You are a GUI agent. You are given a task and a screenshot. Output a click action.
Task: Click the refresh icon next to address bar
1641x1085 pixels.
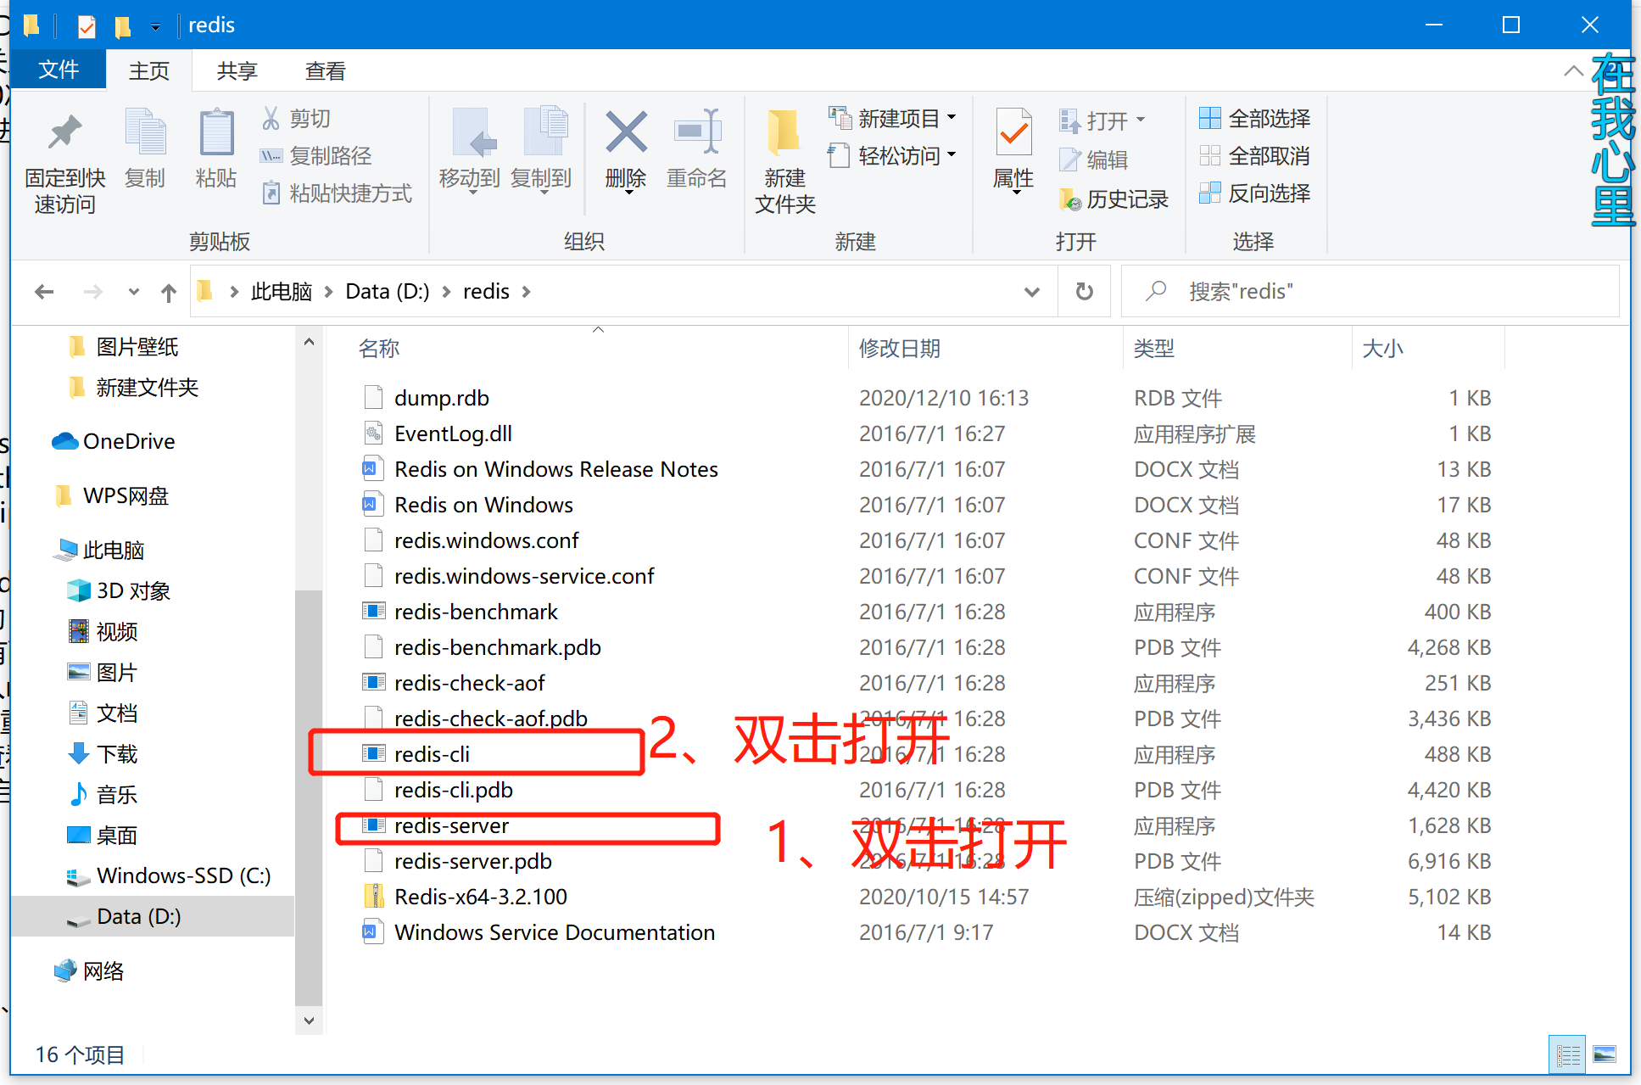coord(1084,292)
